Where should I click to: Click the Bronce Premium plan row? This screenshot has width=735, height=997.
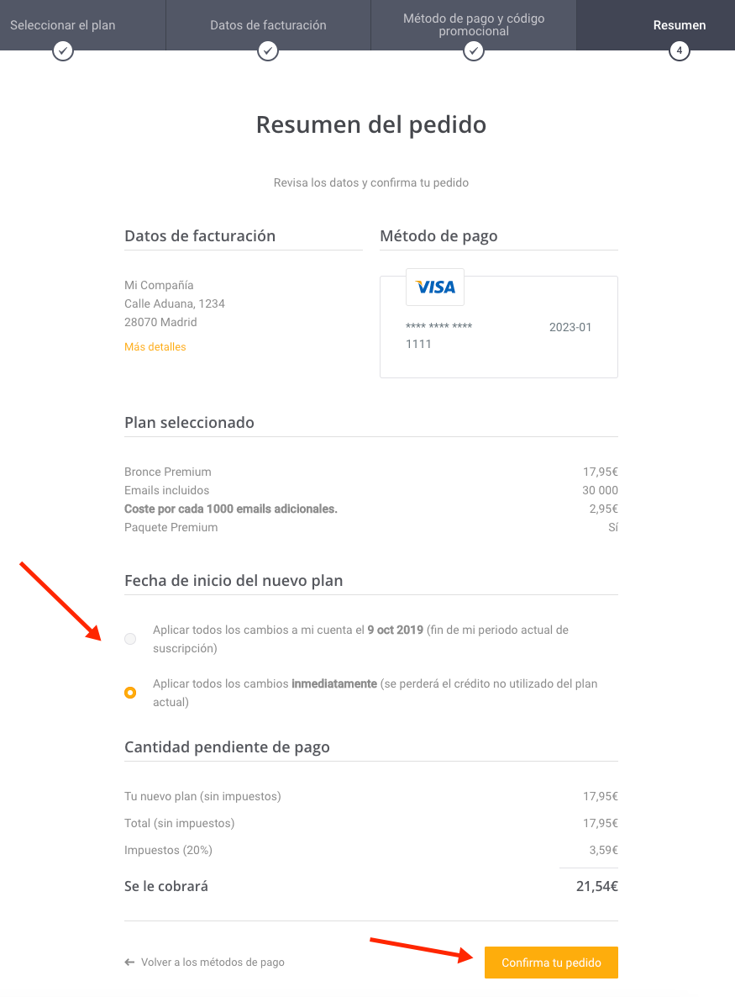point(371,472)
